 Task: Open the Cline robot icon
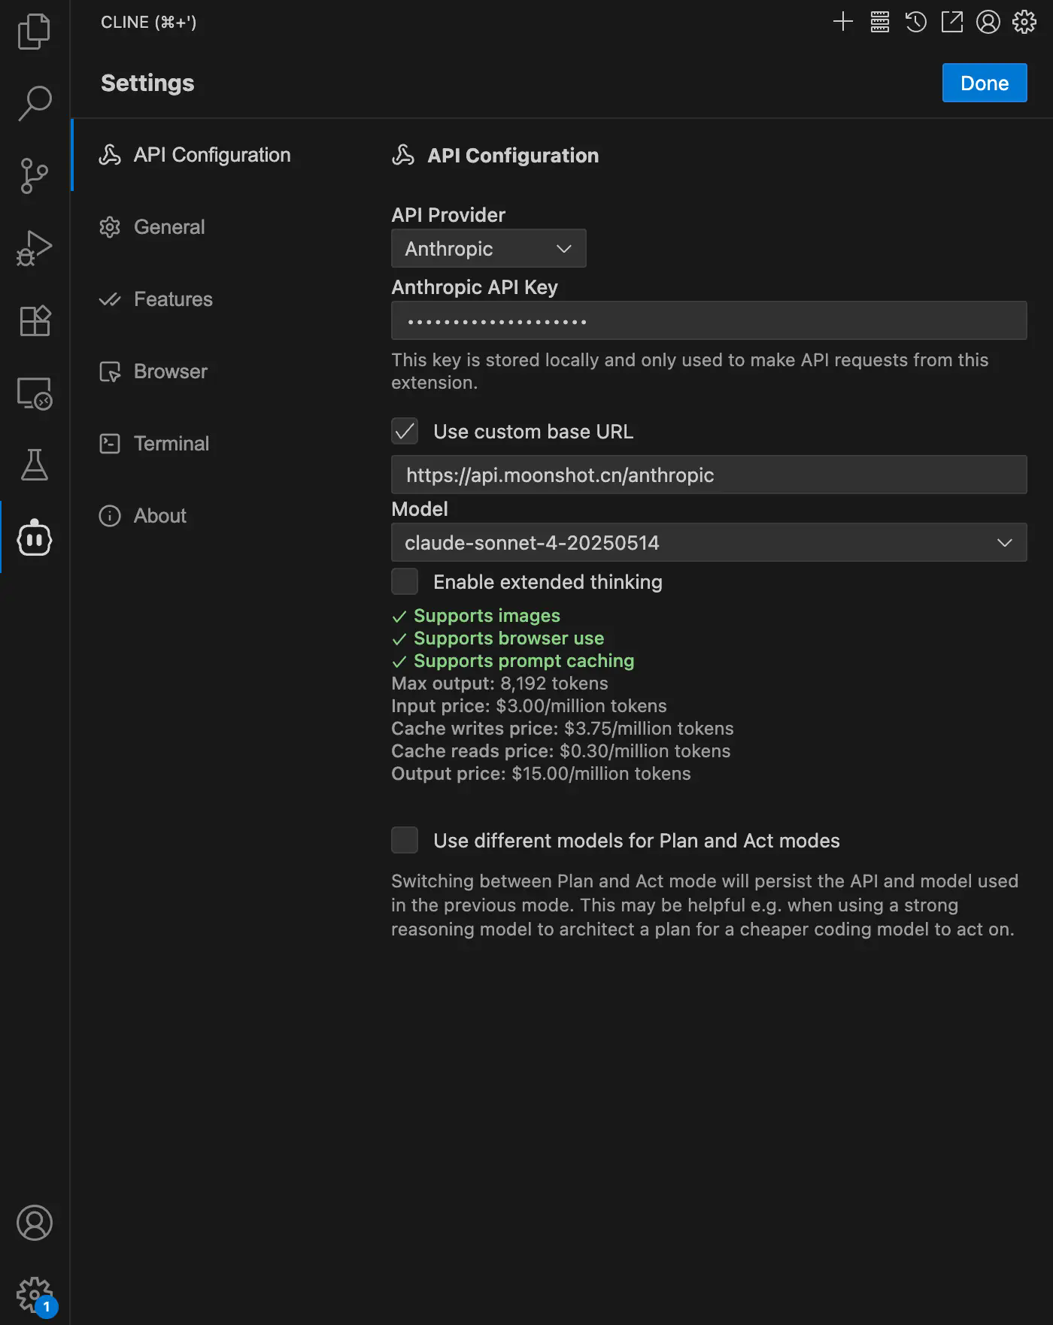(x=34, y=537)
